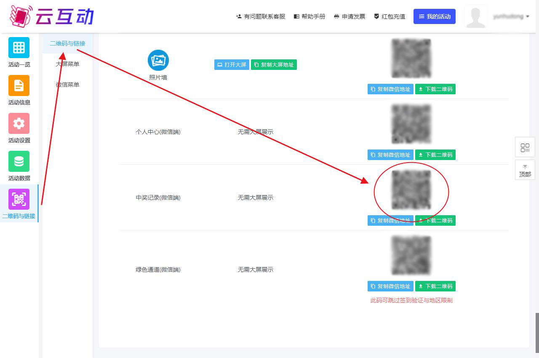Click 复制大屏地址 button for 照片墙
The image size is (539, 358).
point(274,65)
